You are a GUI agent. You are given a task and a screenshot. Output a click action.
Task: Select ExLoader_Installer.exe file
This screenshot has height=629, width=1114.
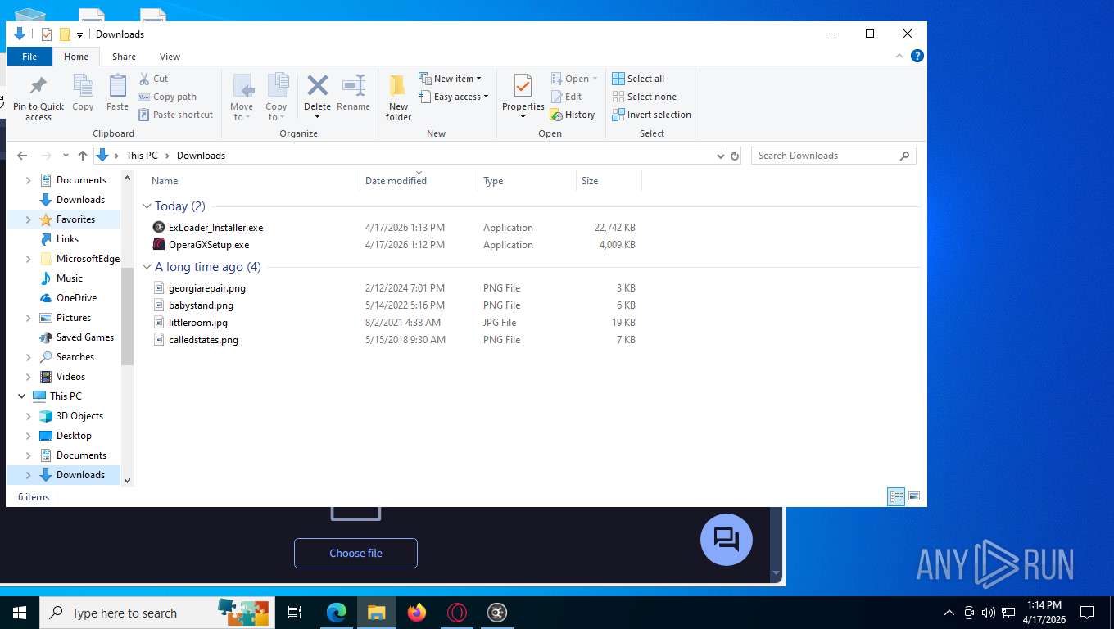pyautogui.click(x=215, y=228)
